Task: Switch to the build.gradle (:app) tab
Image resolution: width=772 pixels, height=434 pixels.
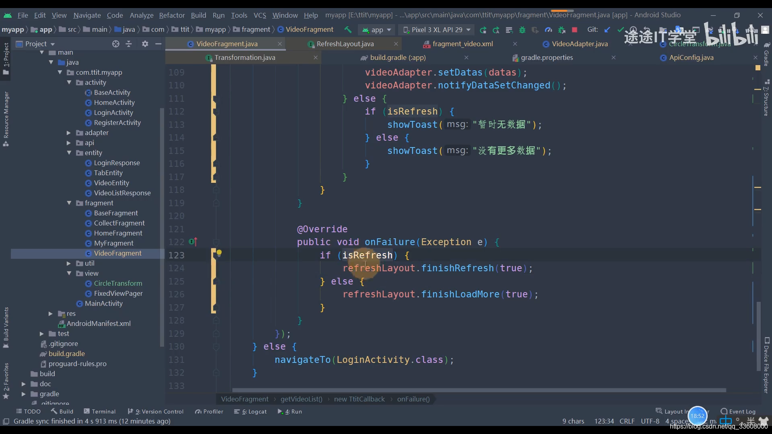Action: pyautogui.click(x=398, y=57)
